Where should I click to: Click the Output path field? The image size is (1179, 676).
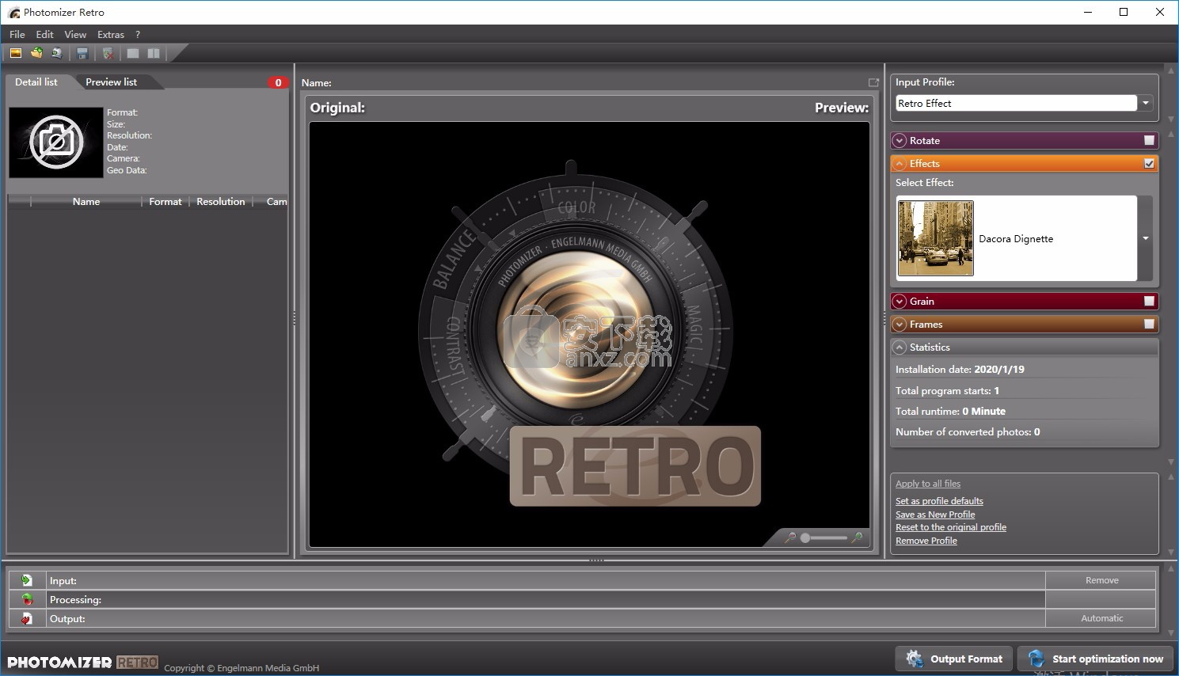coord(546,618)
